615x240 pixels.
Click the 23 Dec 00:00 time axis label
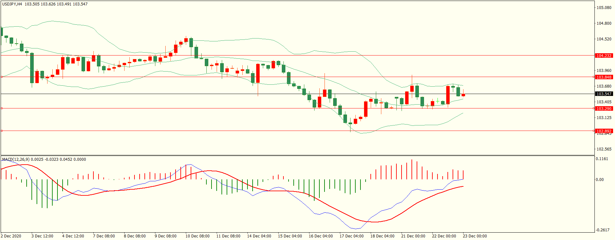(475, 236)
